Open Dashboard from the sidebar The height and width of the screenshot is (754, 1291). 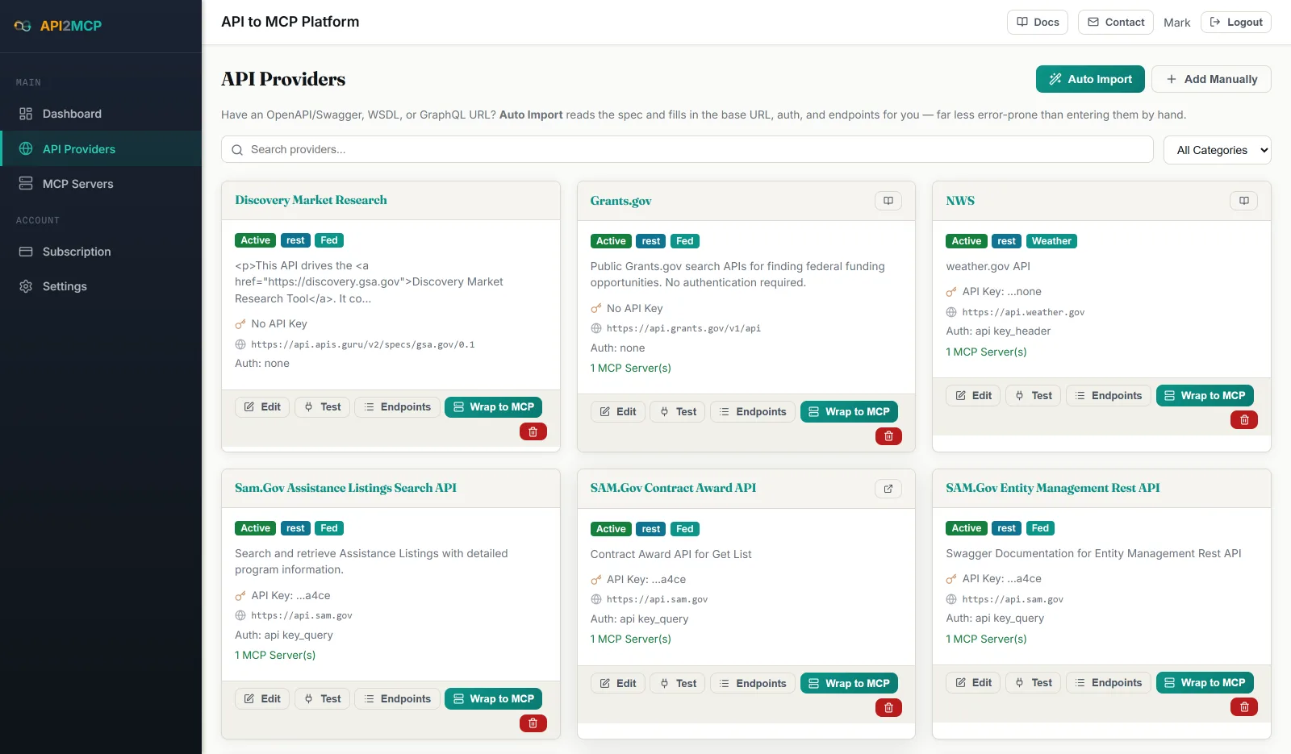[x=101, y=114]
